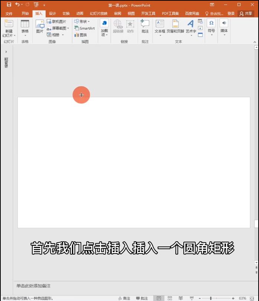This screenshot has width=259, height=301.
Task: Insert slide number icon
Action: point(200,28)
